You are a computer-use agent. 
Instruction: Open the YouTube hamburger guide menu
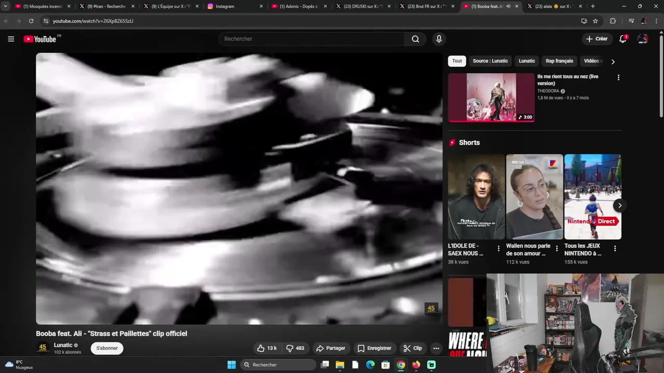(11, 39)
